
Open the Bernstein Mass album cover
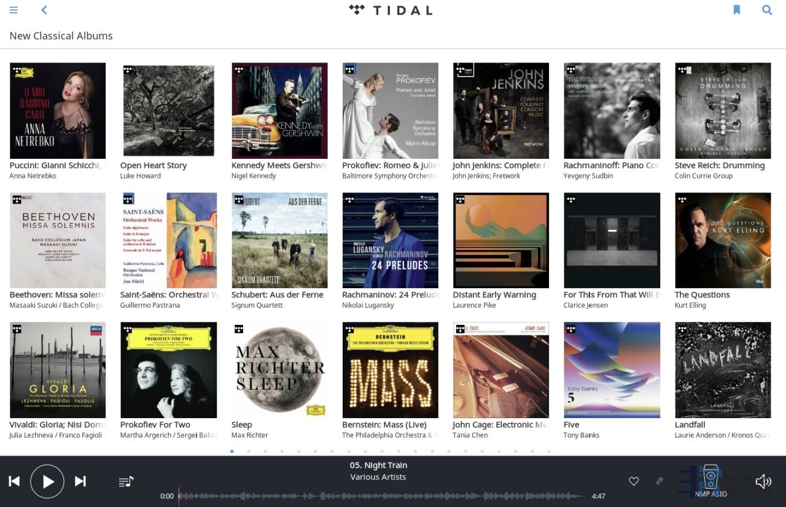(390, 370)
